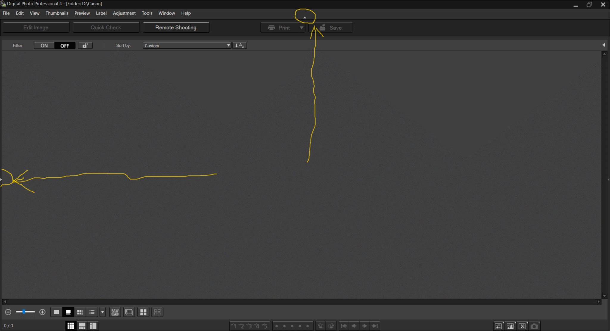Open the Print dropdown arrow
The width and height of the screenshot is (610, 331).
pyautogui.click(x=301, y=28)
